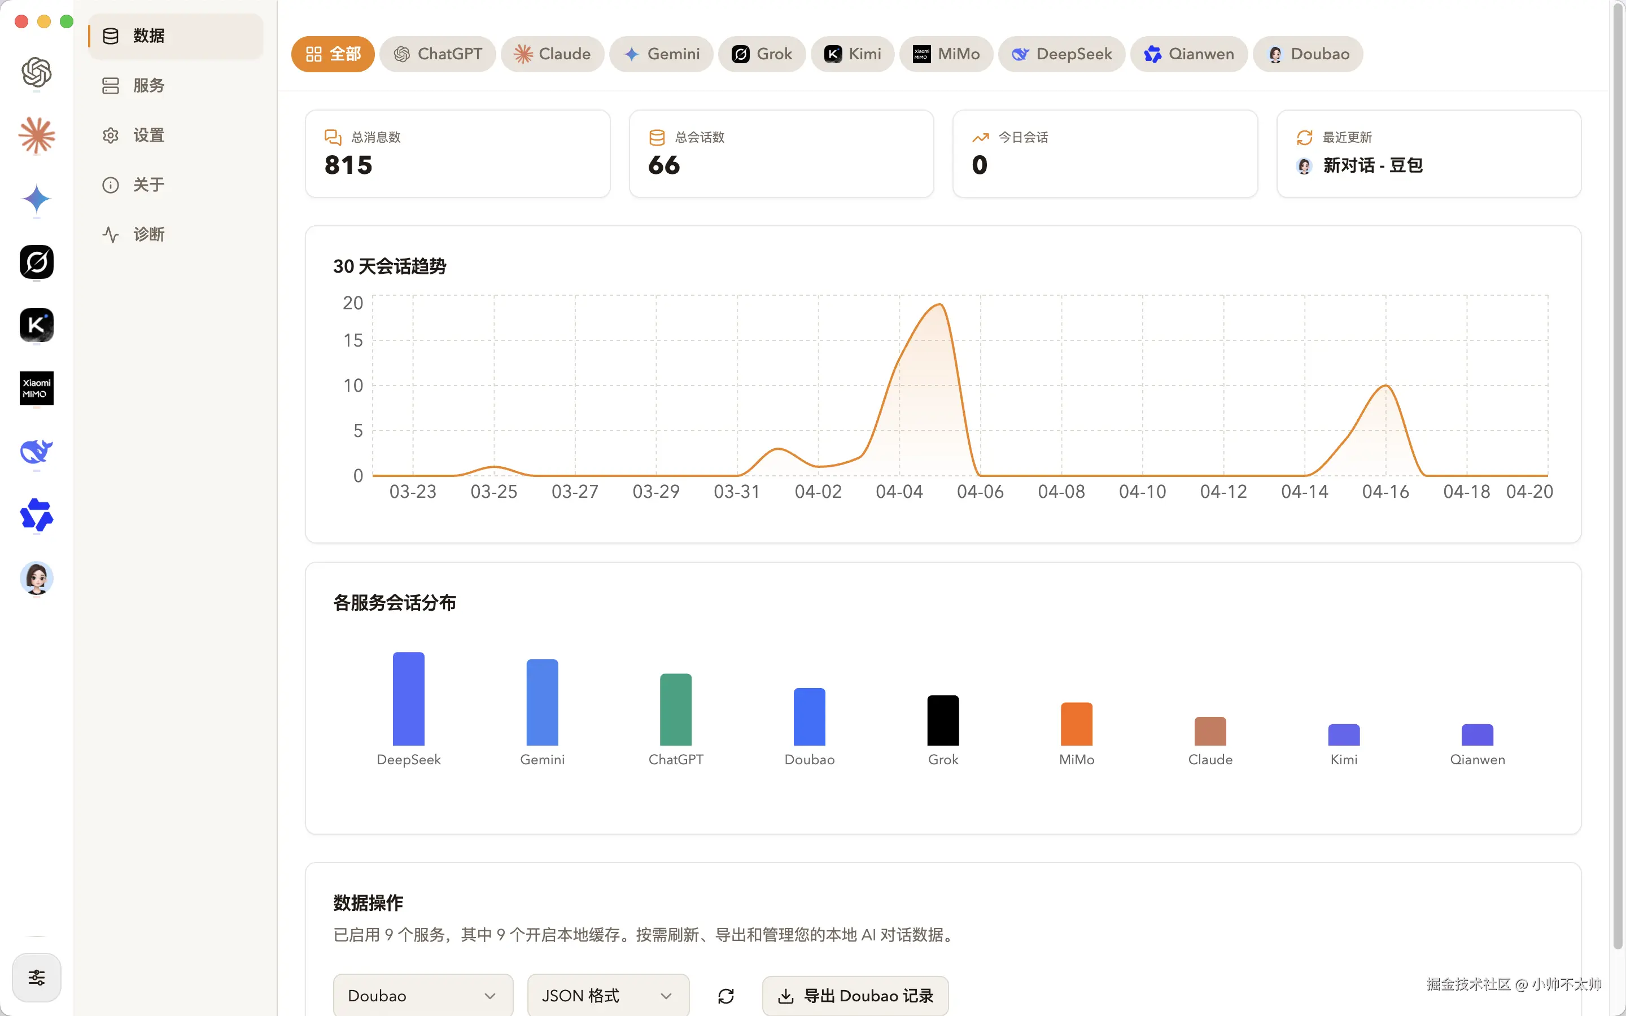Open Doubao from the left icon rail

pos(36,579)
